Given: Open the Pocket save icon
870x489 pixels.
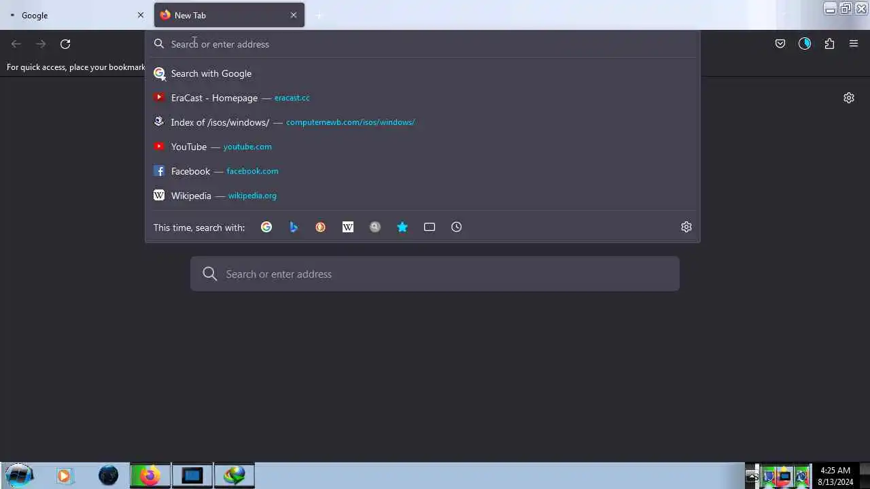Looking at the screenshot, I should [780, 43].
